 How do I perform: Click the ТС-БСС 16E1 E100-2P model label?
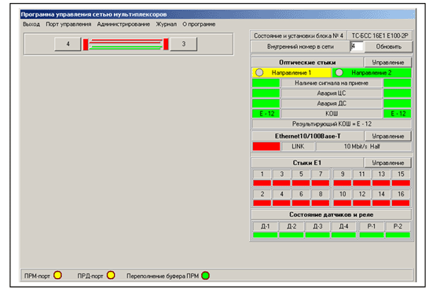(x=379, y=35)
